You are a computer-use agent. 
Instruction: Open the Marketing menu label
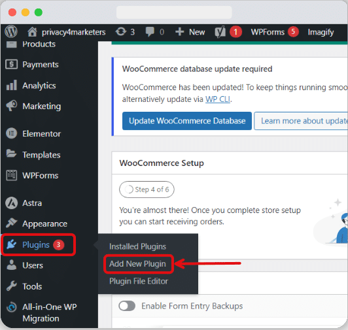(41, 107)
